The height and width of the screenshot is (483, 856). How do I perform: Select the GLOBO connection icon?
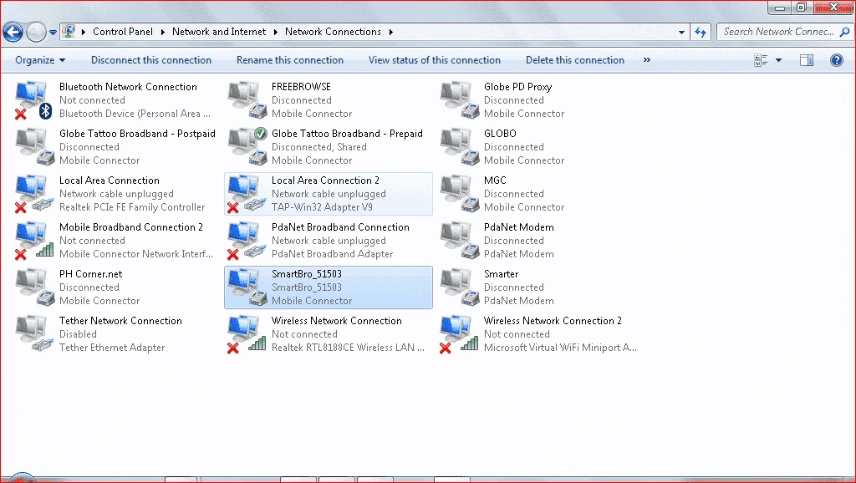[x=459, y=147]
